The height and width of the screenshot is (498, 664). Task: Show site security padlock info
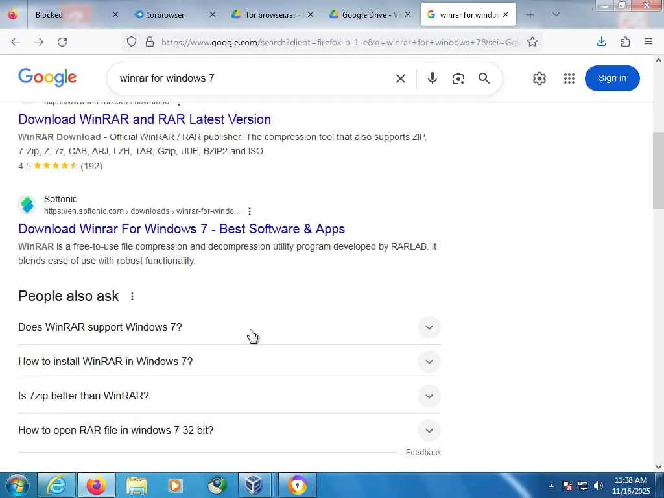(x=150, y=42)
